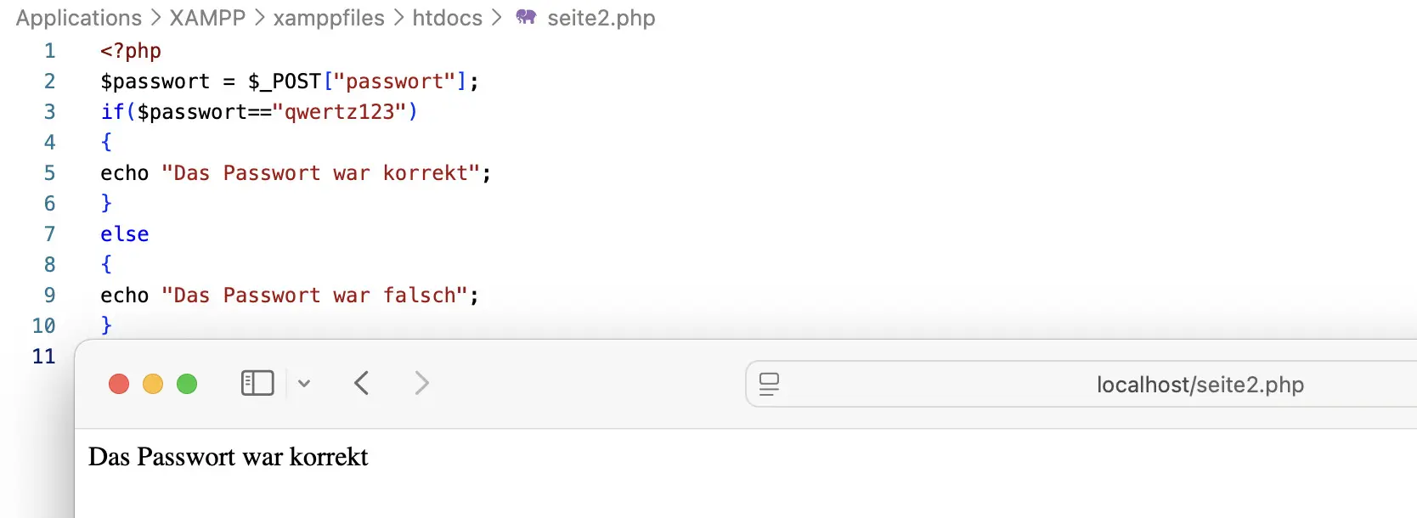Image resolution: width=1417 pixels, height=518 pixels.
Task: Click the "qwertz123" string in the code
Action: pyautogui.click(x=339, y=112)
